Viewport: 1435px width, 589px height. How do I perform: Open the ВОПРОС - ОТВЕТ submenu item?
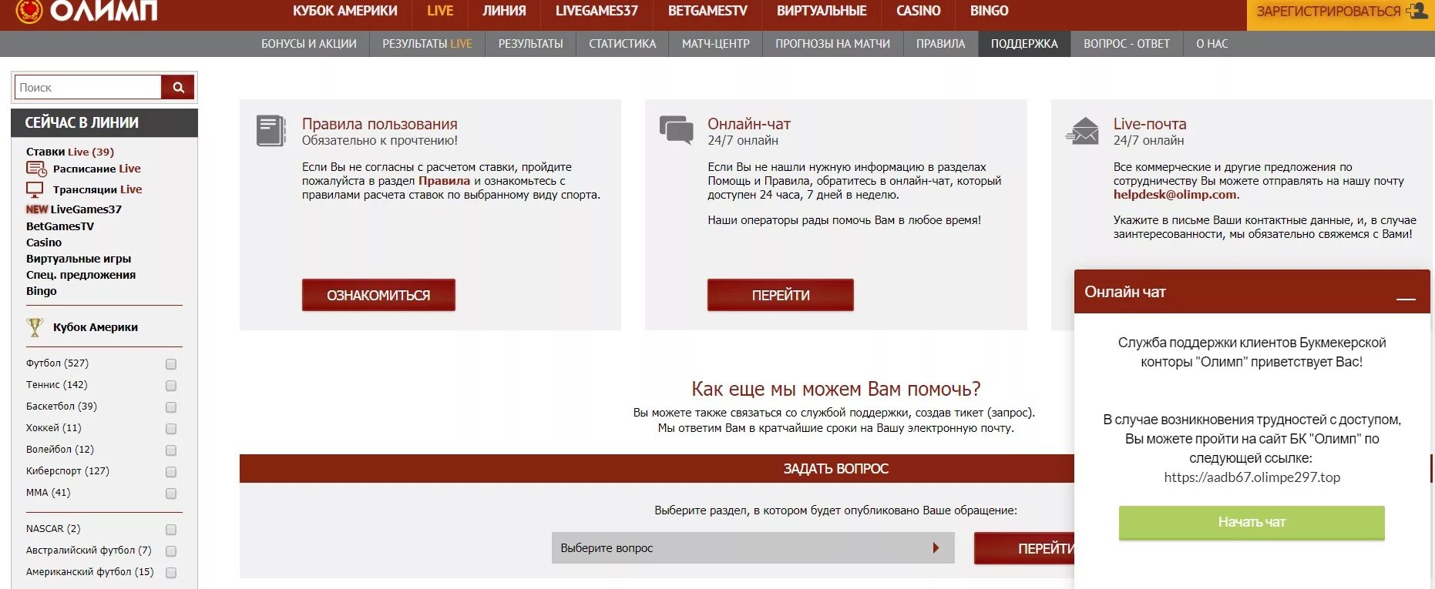pos(1127,44)
